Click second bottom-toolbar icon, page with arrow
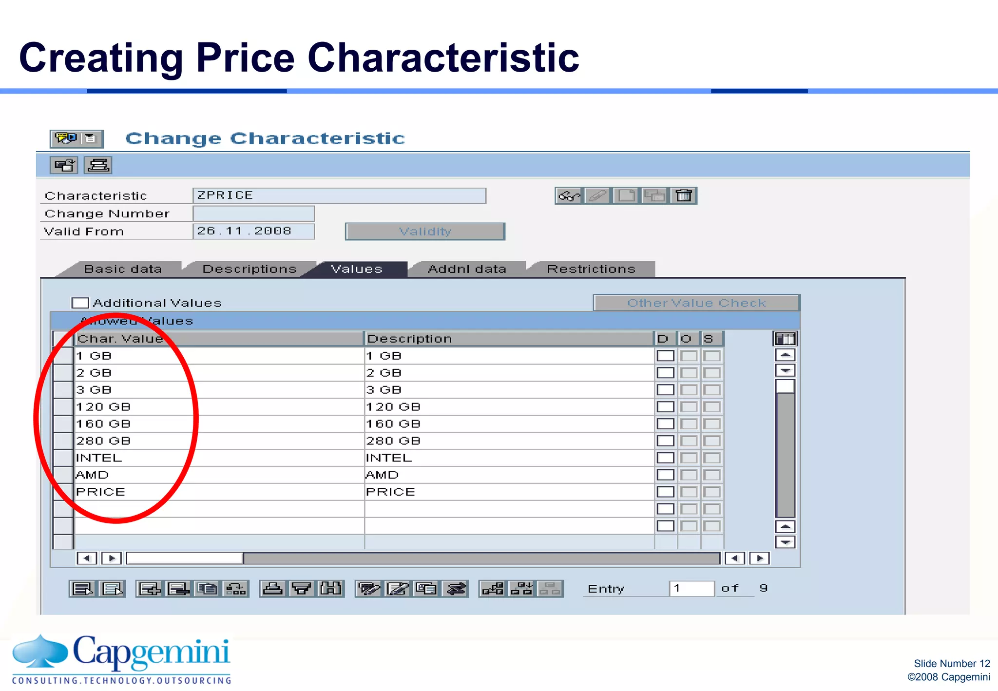998x691 pixels. (112, 589)
